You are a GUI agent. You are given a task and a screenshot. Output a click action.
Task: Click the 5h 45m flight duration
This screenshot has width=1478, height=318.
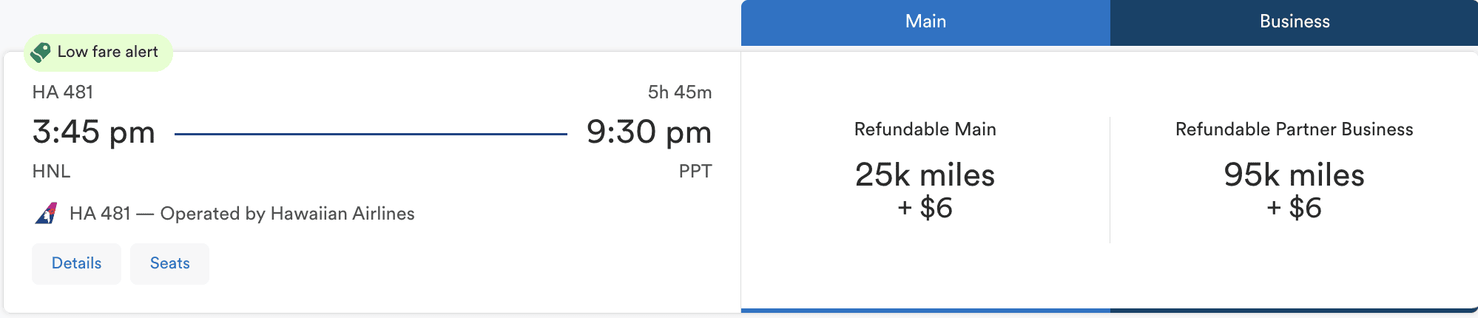point(680,92)
